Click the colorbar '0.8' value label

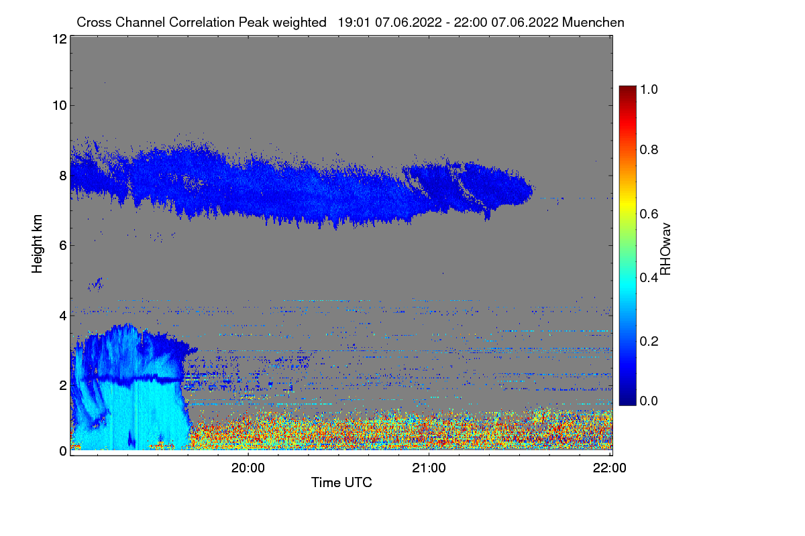pyautogui.click(x=649, y=149)
